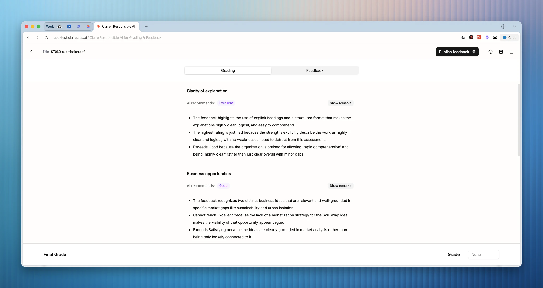Open a new browser tab with the plus button

[146, 27]
